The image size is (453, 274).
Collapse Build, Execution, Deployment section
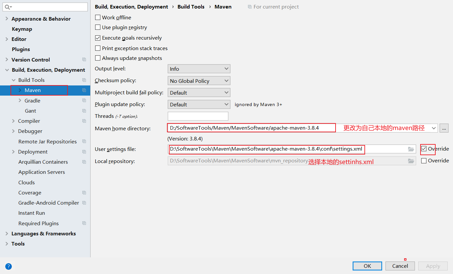[7, 70]
